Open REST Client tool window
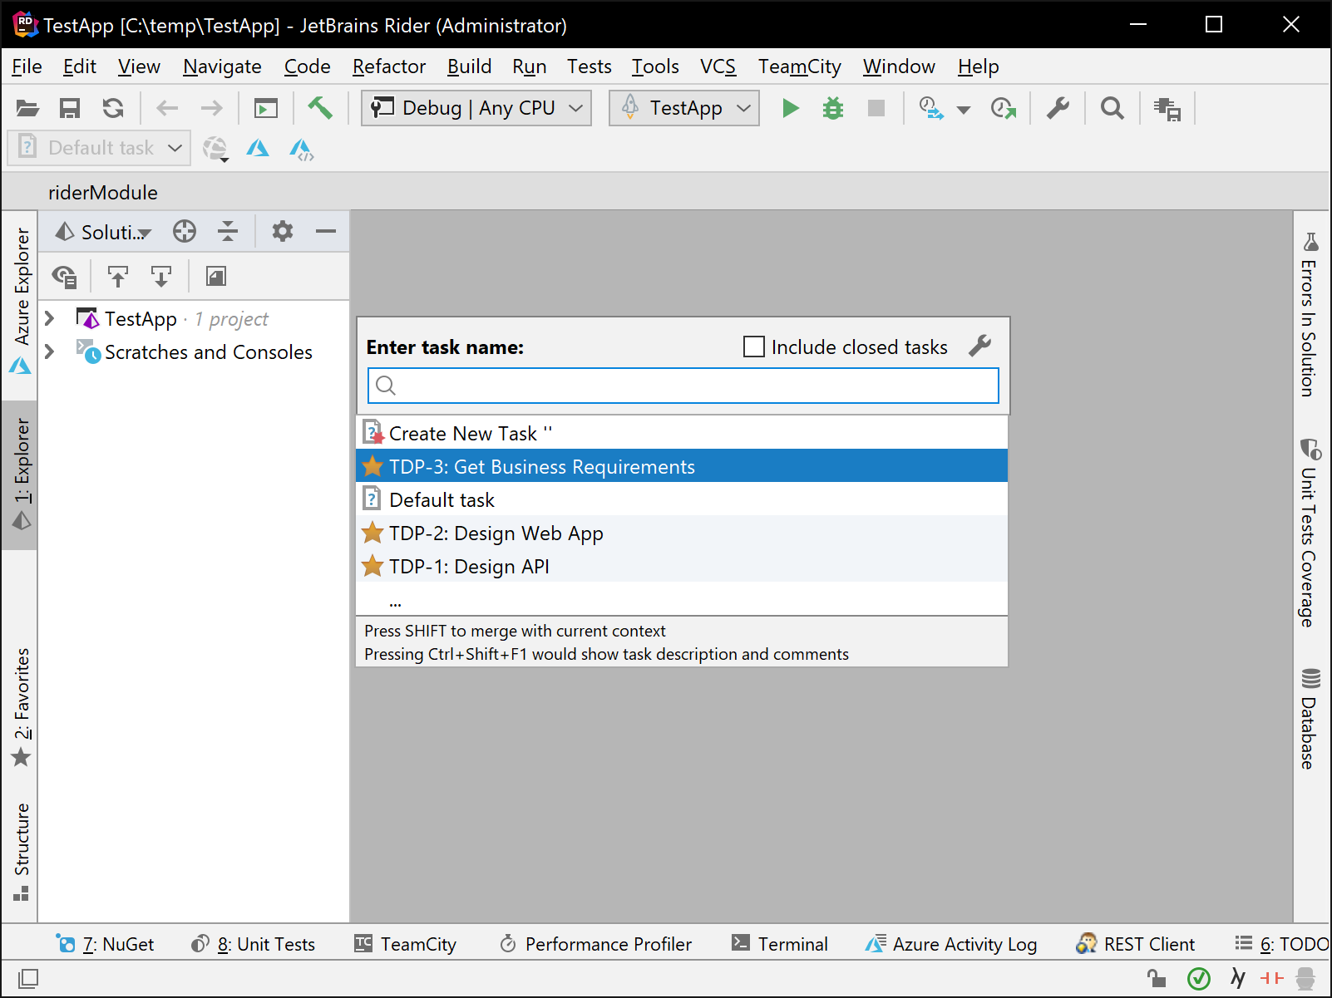Viewport: 1332px width, 998px height. click(x=1135, y=944)
